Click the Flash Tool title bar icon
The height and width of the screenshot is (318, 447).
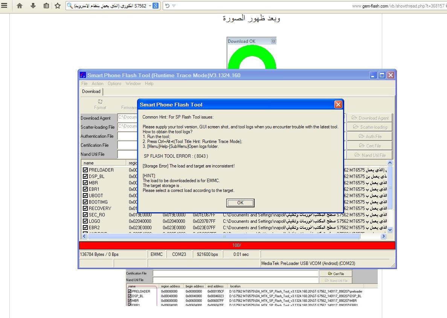(83, 75)
